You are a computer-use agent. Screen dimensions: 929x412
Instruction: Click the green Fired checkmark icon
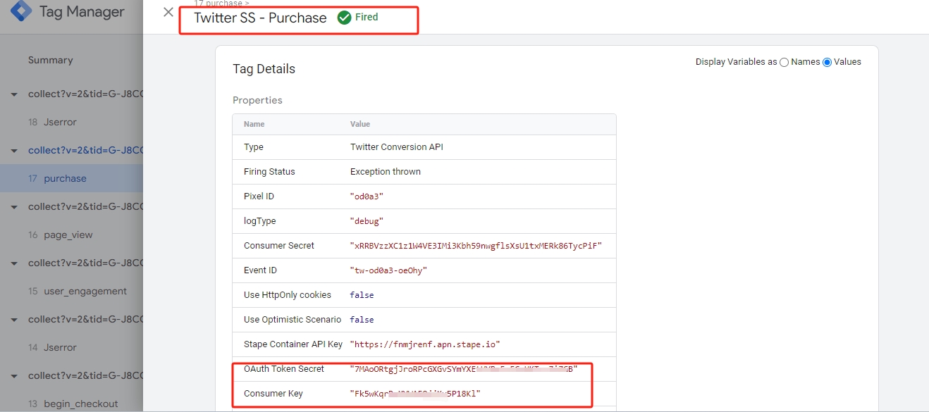(344, 18)
